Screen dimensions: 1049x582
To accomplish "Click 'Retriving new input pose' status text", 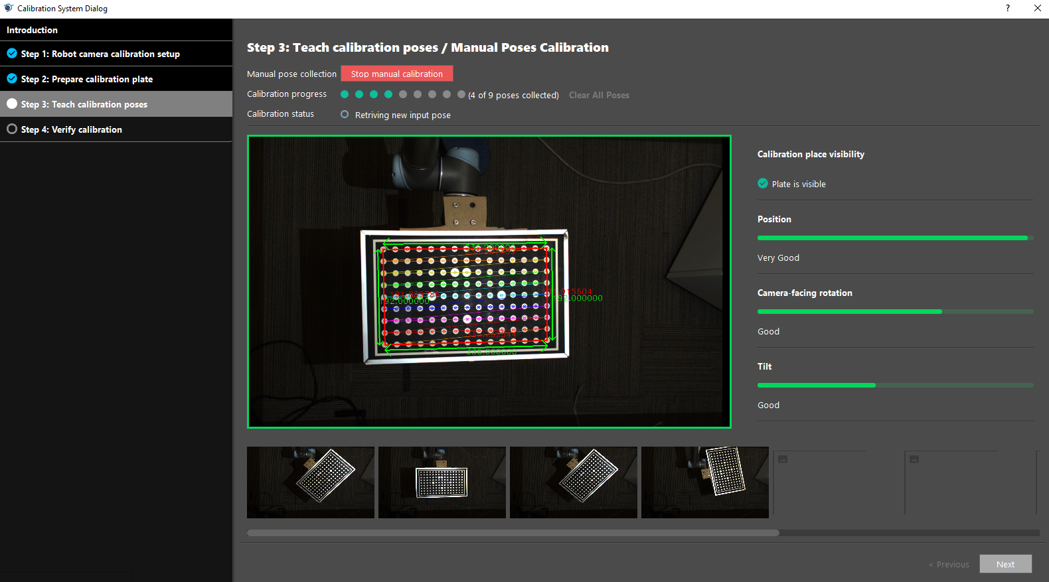I will (x=403, y=115).
